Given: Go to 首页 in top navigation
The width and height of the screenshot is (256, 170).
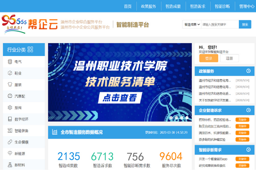Looking at the screenshot, I should pos(127,6).
